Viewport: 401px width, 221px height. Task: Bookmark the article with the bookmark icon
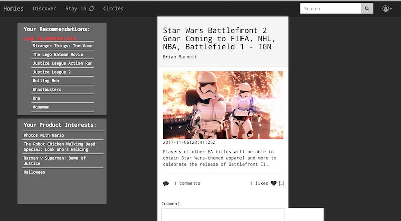tap(281, 183)
